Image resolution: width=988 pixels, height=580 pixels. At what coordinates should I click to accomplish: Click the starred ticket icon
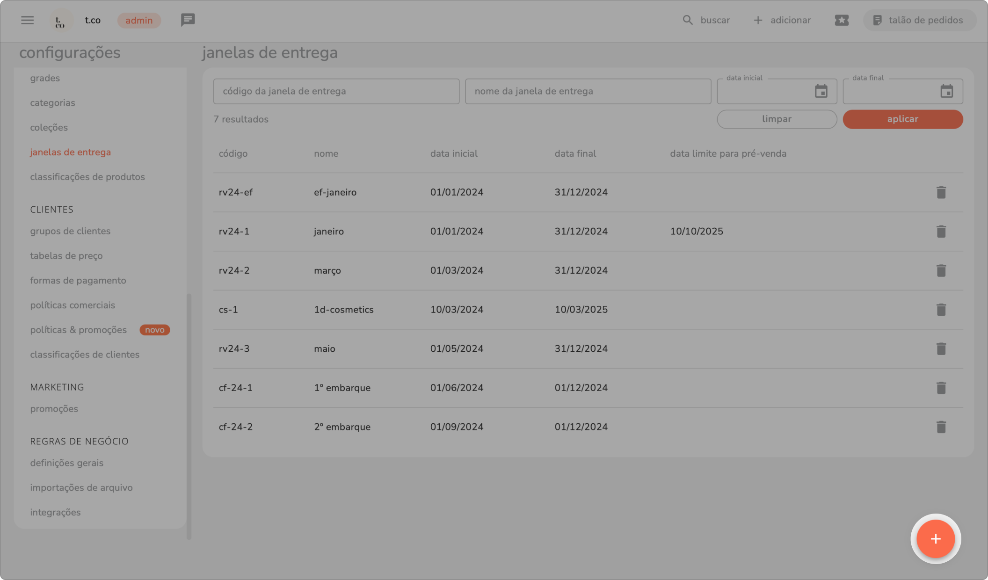[x=842, y=20]
